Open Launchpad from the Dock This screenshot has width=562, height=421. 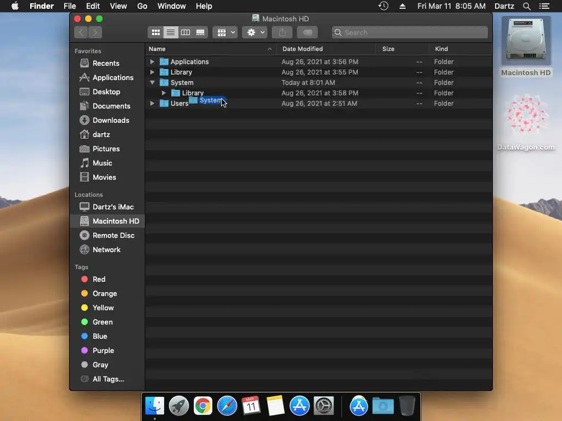[x=178, y=406]
